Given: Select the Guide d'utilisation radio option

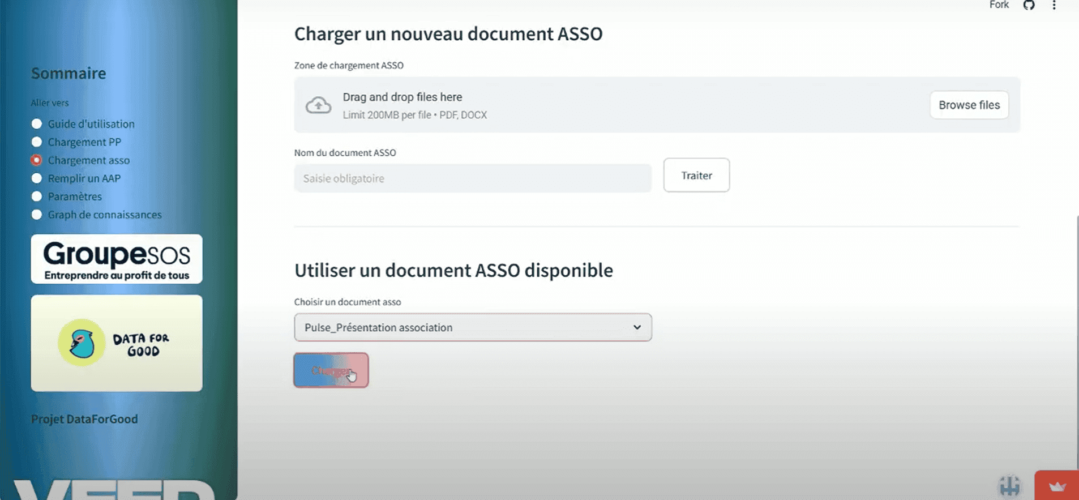Looking at the screenshot, I should click(x=37, y=124).
